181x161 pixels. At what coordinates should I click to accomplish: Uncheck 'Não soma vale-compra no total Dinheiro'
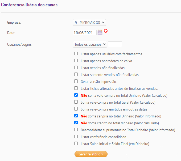pos(76,95)
